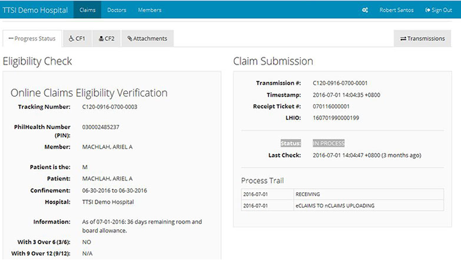Switch to the Progress Status tab
Image resolution: width=461 pixels, height=260 pixels.
(32, 39)
